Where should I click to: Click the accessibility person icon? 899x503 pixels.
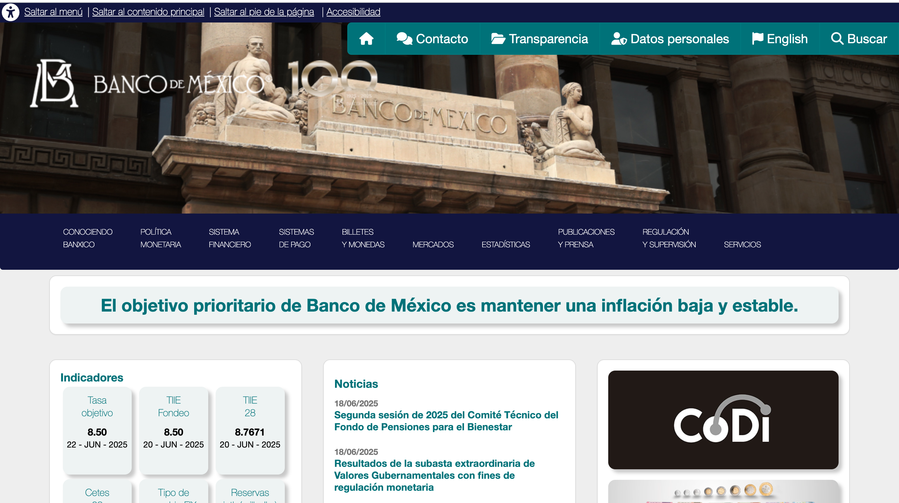11,12
